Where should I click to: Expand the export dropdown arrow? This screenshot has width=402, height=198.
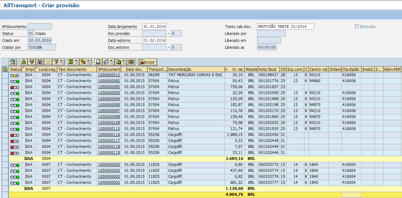[124, 62]
